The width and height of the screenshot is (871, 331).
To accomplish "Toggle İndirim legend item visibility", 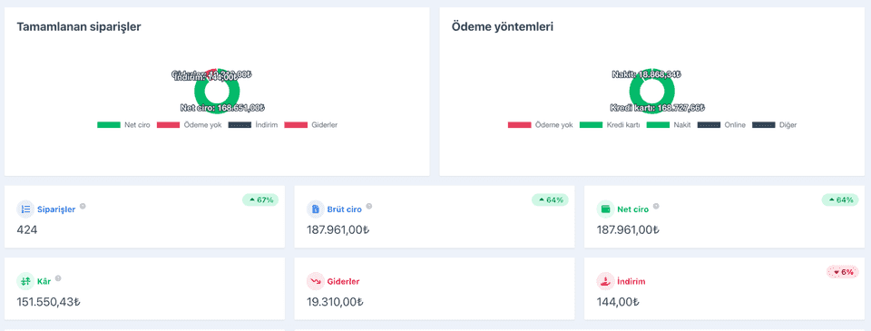I will pyautogui.click(x=253, y=125).
